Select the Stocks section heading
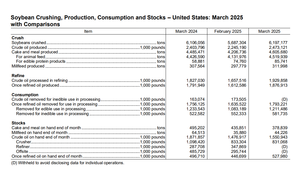This screenshot has width=297, height=169. 18,123
